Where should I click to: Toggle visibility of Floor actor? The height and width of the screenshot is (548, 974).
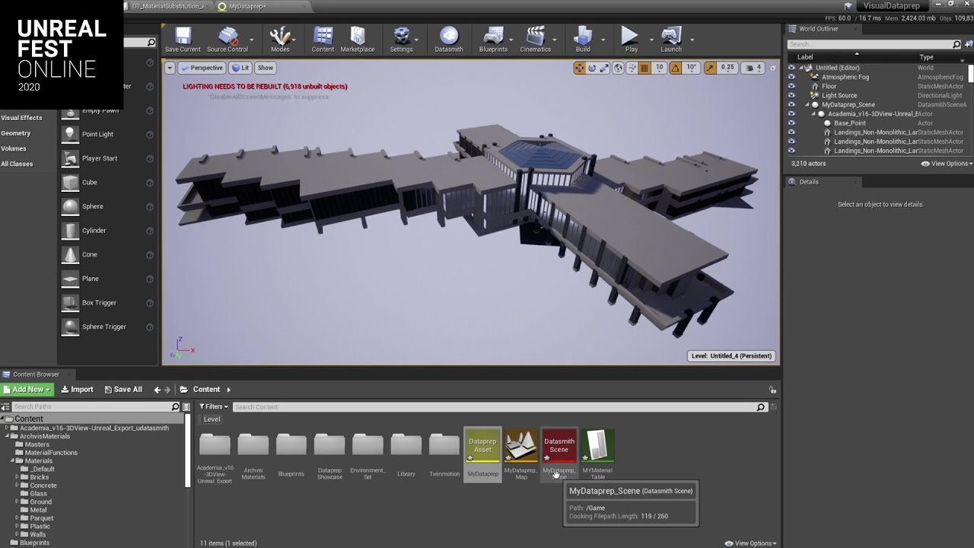point(791,86)
